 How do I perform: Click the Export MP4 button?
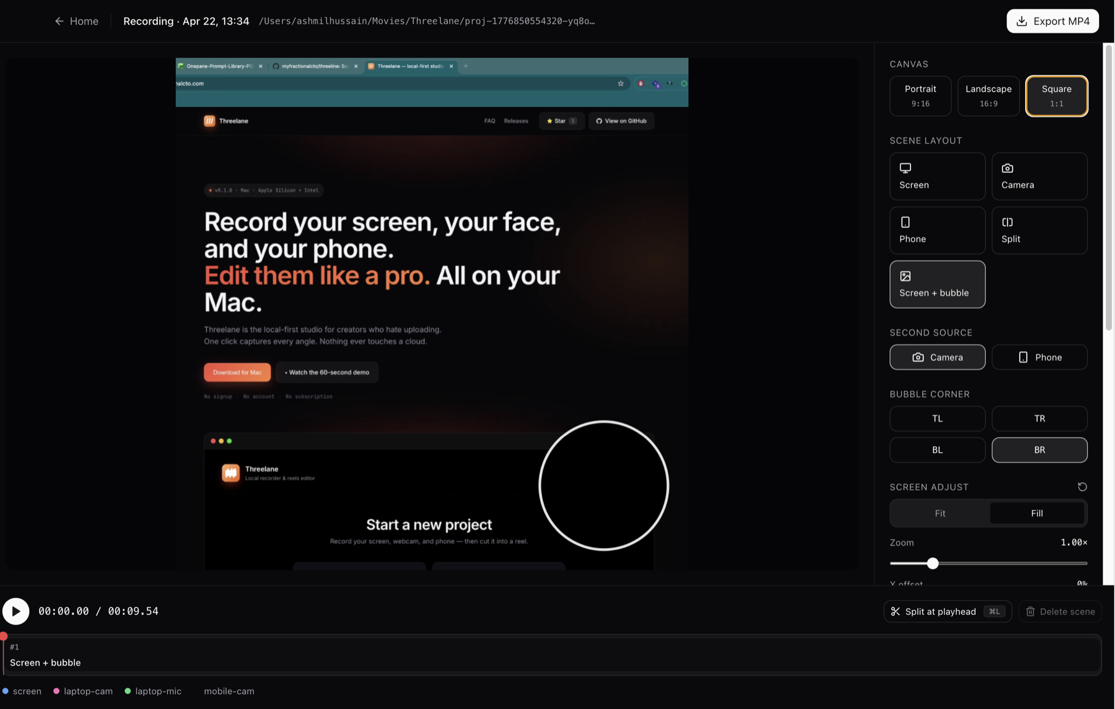(1052, 21)
